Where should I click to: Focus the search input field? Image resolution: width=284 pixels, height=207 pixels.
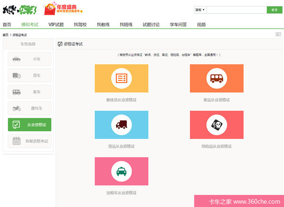click(237, 10)
